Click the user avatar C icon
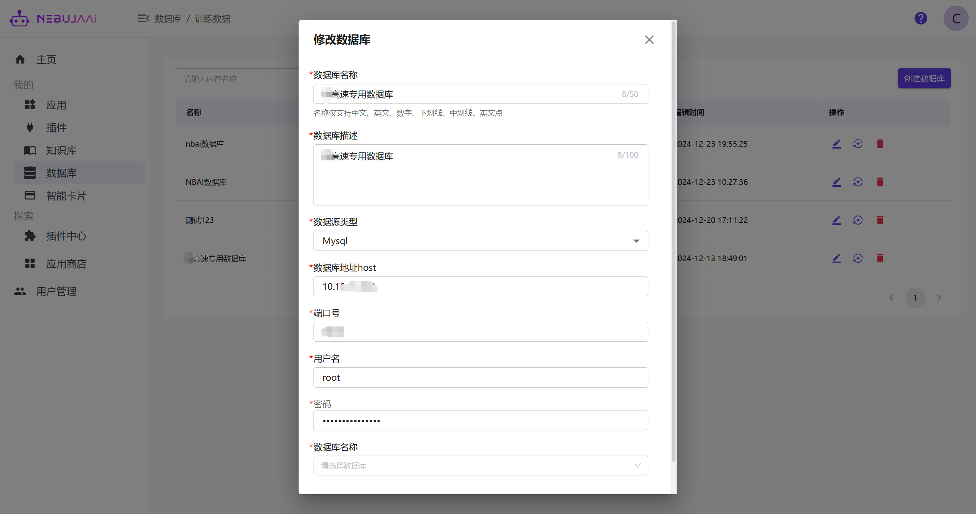 [955, 18]
